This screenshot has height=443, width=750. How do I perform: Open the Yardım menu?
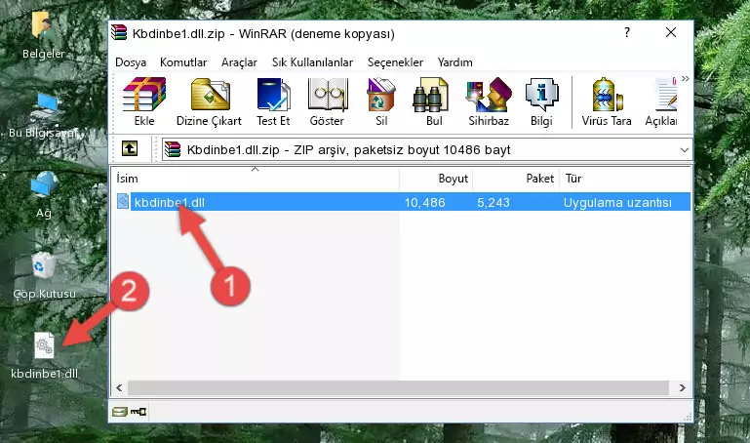tap(454, 62)
